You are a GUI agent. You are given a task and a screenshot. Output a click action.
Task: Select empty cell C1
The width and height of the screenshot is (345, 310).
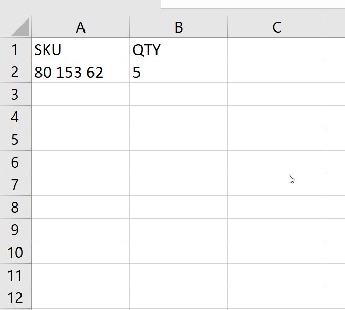coord(277,50)
